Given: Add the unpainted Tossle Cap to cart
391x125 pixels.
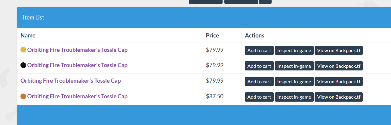Looking at the screenshot, I should tap(259, 82).
